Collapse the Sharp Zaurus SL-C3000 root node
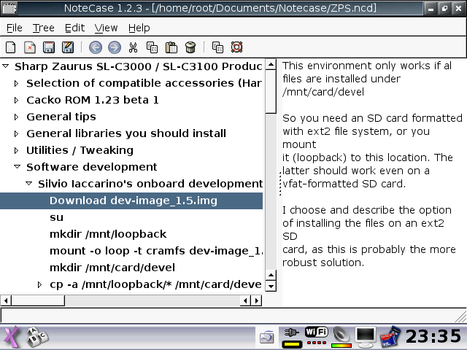Viewport: 467px width, 350px height. 6,66
